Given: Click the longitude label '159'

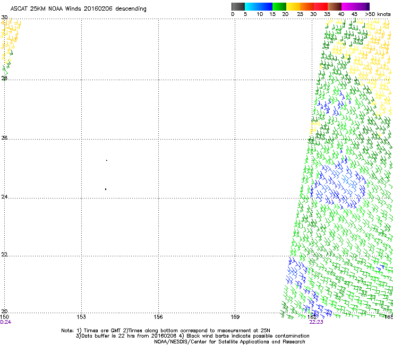Looking at the screenshot, I should click(x=235, y=317).
